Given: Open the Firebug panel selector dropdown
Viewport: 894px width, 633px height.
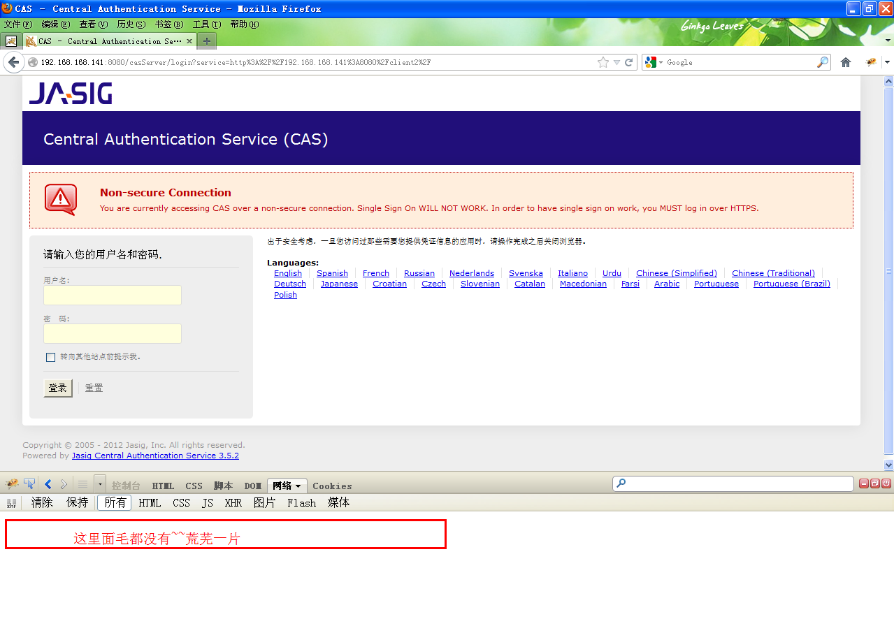Looking at the screenshot, I should click(x=100, y=484).
